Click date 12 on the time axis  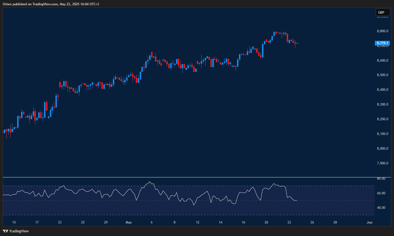coord(197,222)
